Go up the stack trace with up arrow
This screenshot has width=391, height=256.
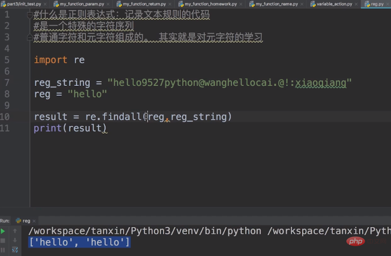15,231
